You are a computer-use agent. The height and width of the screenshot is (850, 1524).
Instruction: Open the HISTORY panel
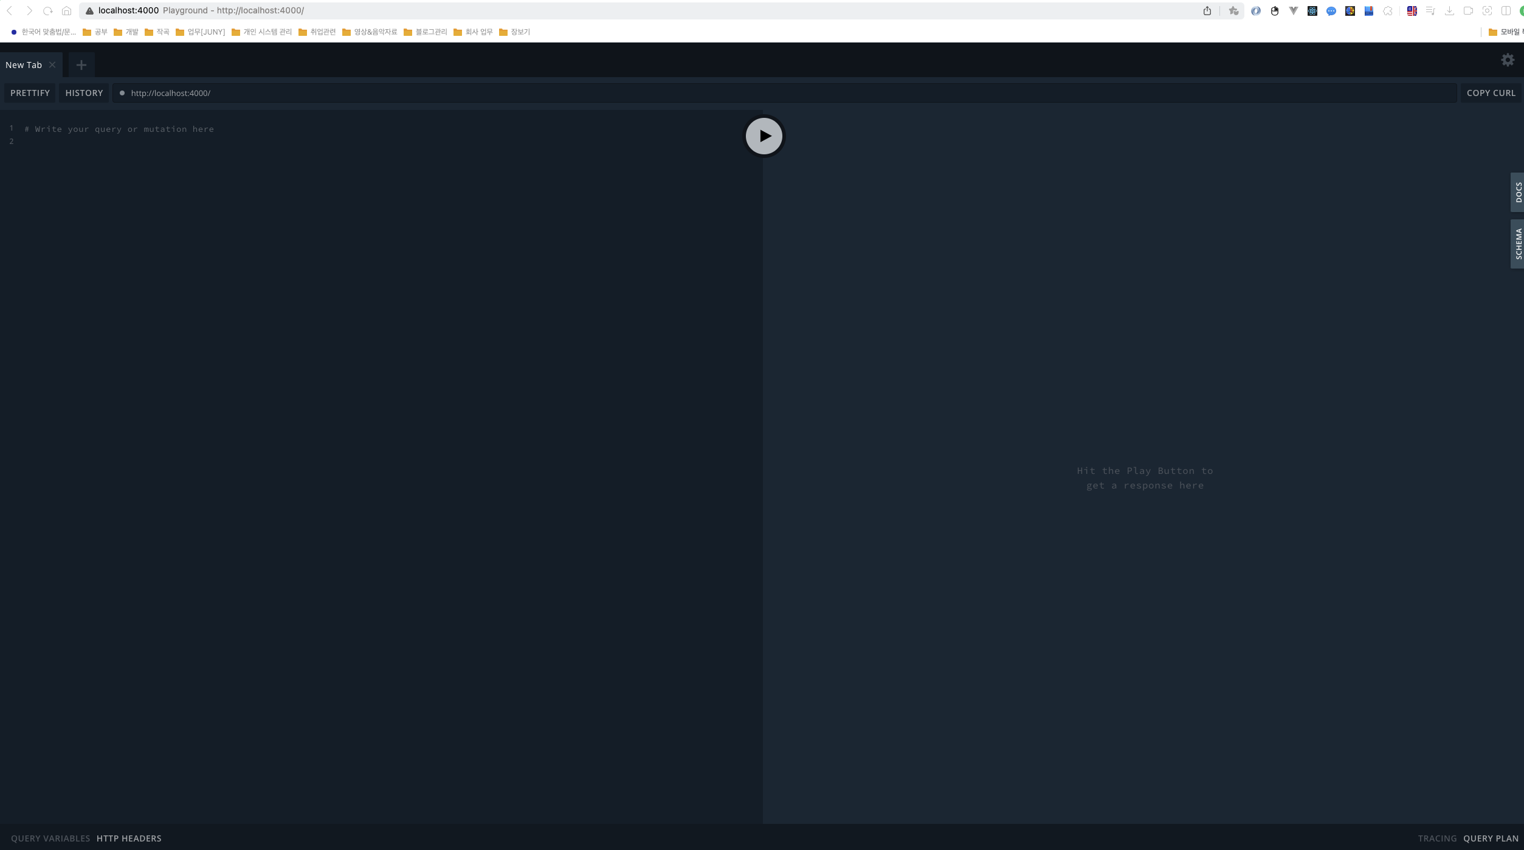[x=84, y=93]
